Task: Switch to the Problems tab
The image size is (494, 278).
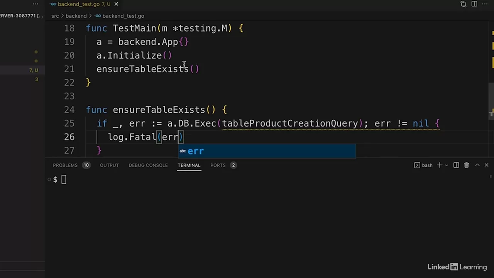Action: pyautogui.click(x=65, y=165)
